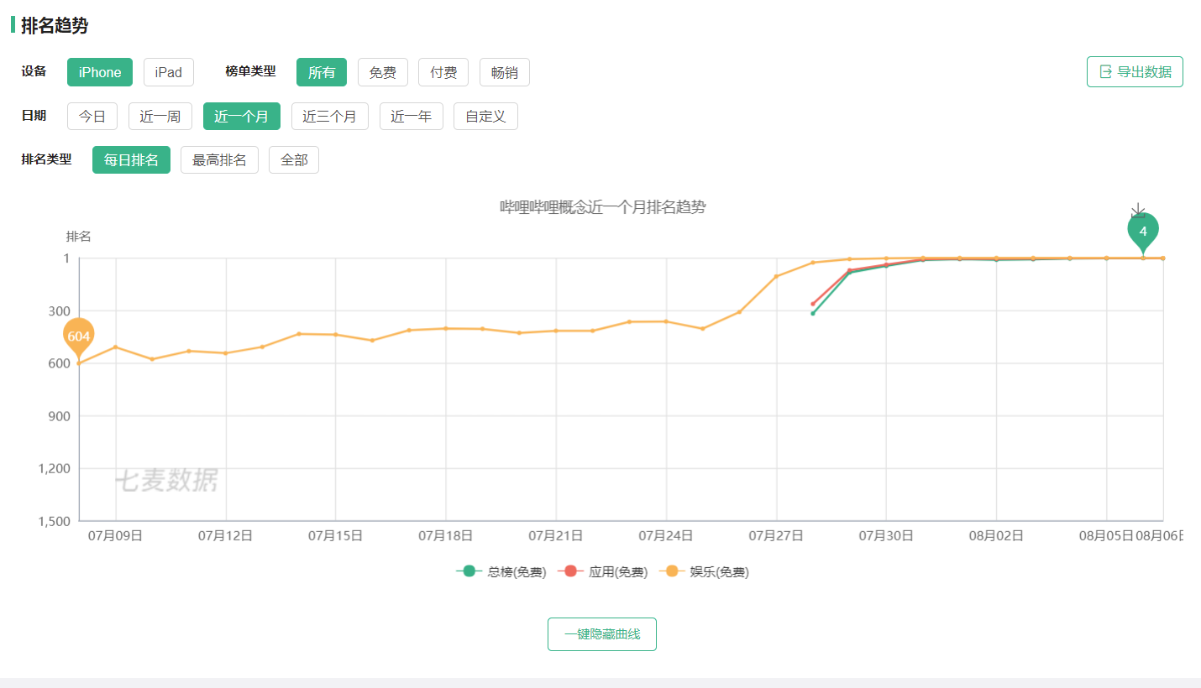Hide all curves with 一键隐藏曲线

[x=602, y=634]
